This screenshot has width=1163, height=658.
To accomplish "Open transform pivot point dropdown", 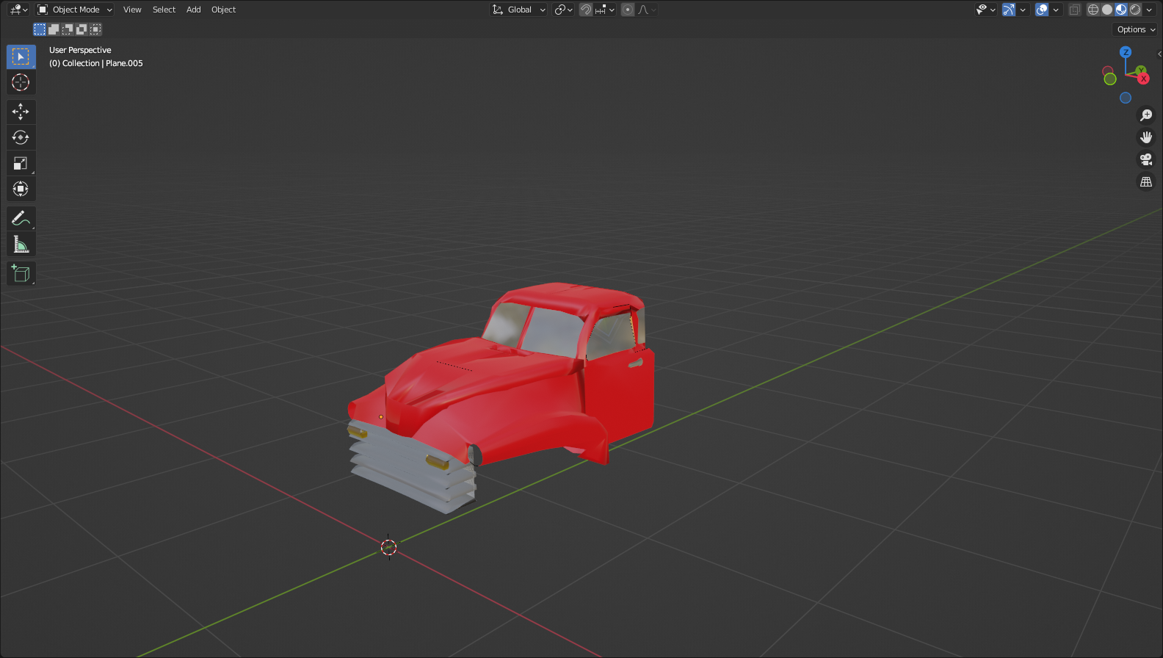I will 563,10.
